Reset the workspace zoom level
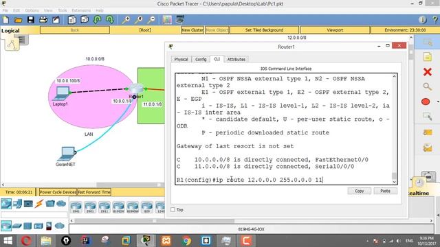This screenshot has width=440, height=247. click(x=138, y=20)
